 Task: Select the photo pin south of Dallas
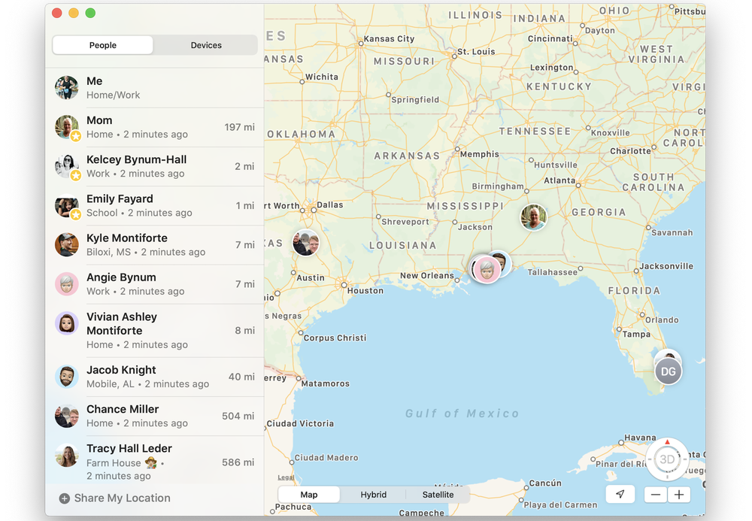click(306, 243)
